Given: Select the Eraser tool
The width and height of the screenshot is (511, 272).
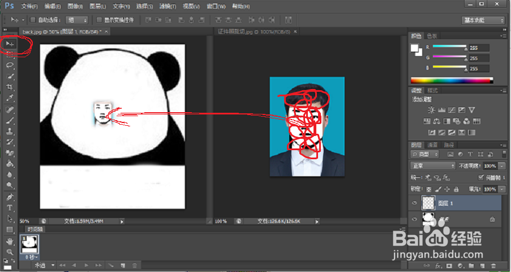Looking at the screenshot, I should point(10,153).
